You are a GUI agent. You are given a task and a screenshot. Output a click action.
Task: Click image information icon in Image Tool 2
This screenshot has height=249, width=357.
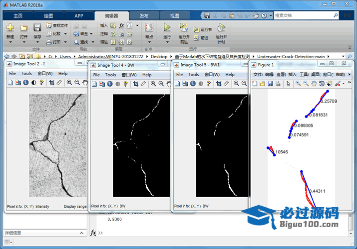click(x=26, y=83)
